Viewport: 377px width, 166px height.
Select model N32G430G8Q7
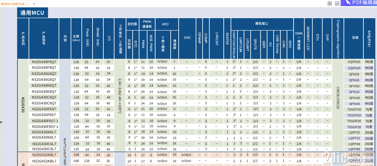44,79
